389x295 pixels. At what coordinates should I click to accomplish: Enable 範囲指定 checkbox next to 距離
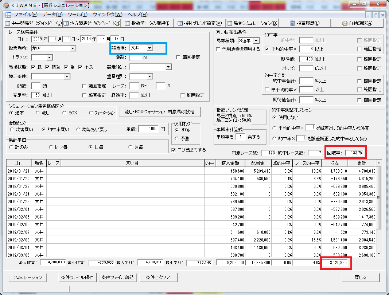pyautogui.click(x=178, y=57)
